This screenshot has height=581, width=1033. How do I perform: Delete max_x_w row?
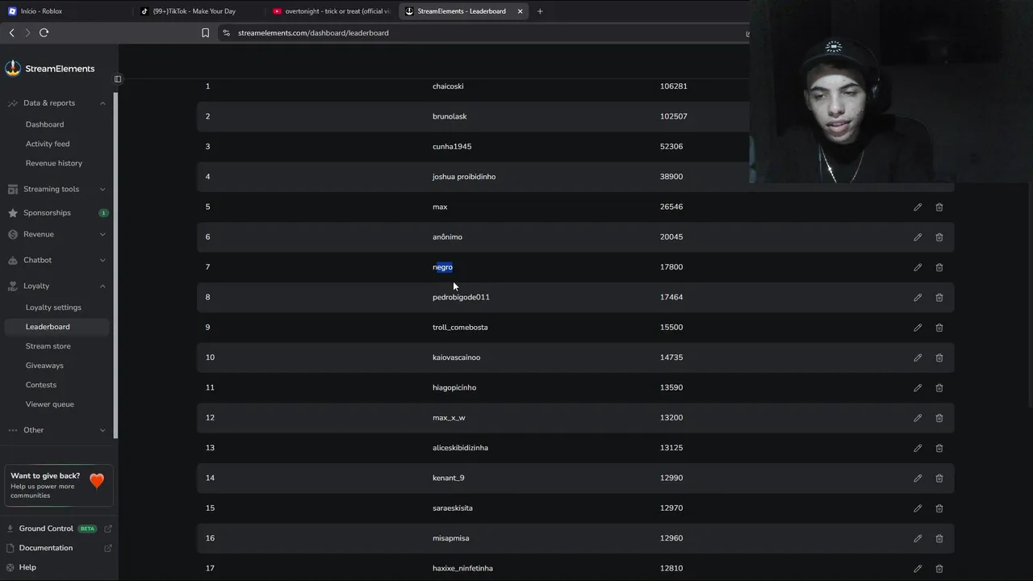939,418
